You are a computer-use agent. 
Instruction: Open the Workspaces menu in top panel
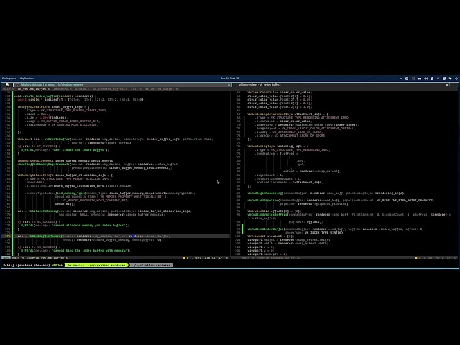tap(9, 78)
